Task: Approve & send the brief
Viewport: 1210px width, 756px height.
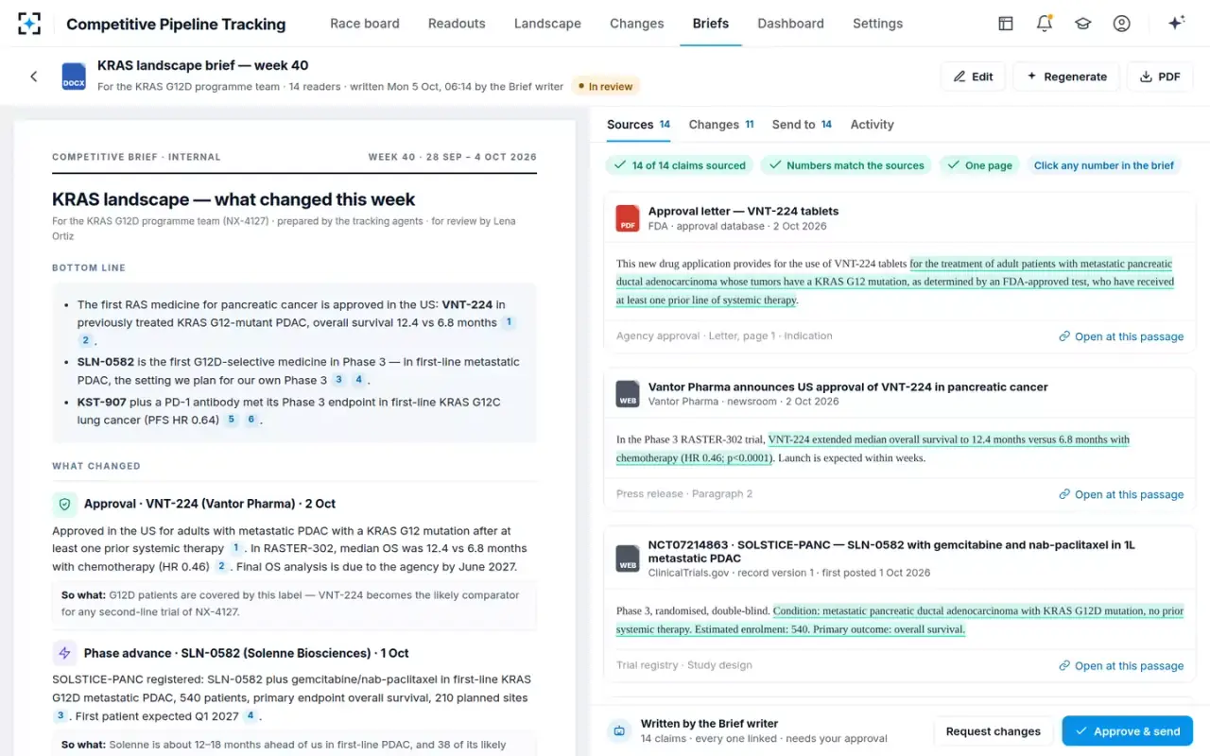Action: [x=1127, y=730]
